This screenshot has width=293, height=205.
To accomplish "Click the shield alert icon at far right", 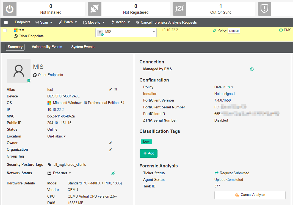I will pyautogui.click(x=264, y=9).
